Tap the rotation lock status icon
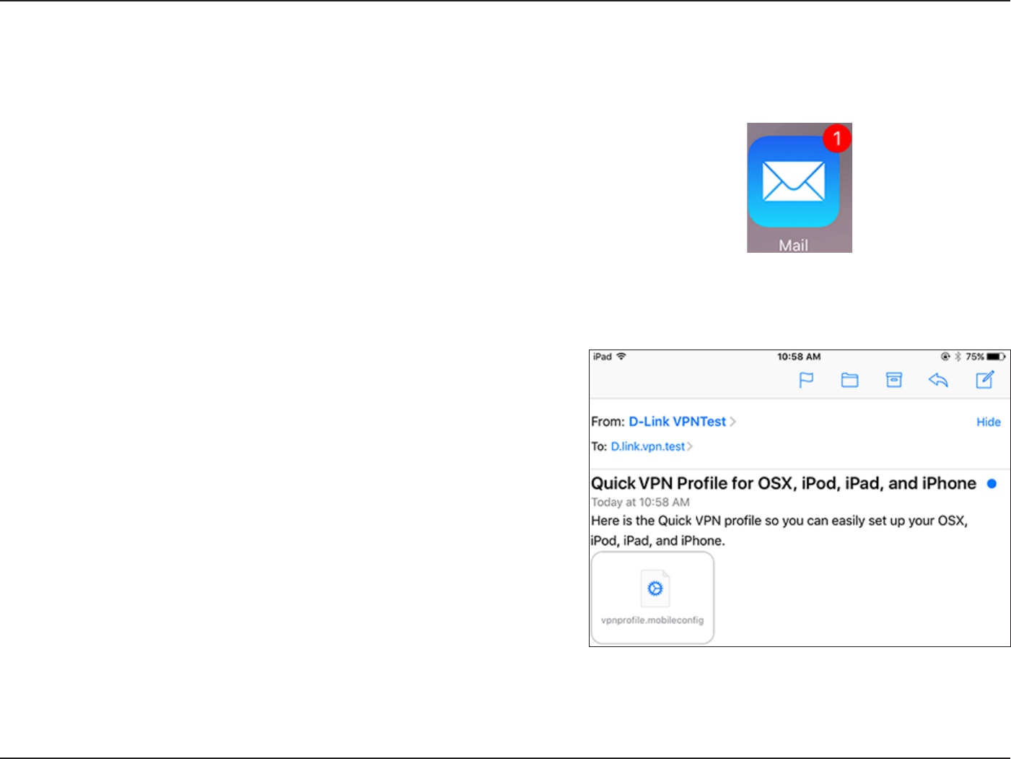Image resolution: width=1011 pixels, height=759 pixels. point(945,357)
